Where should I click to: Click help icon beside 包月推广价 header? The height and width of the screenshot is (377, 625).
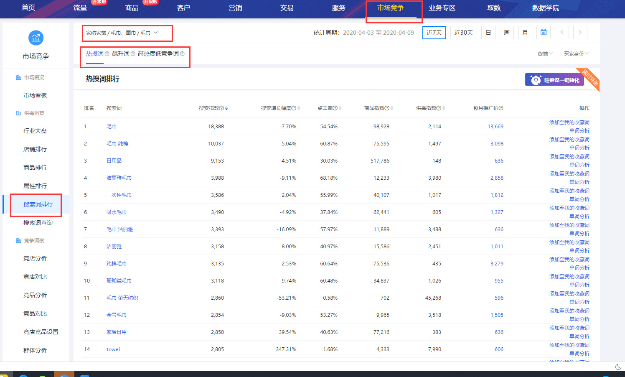[501, 108]
